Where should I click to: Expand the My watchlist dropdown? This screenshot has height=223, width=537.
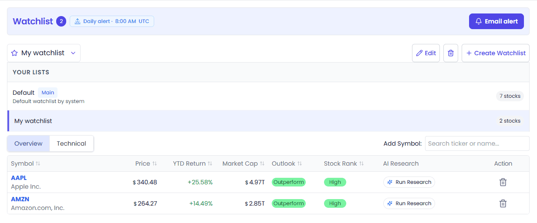[x=44, y=53]
